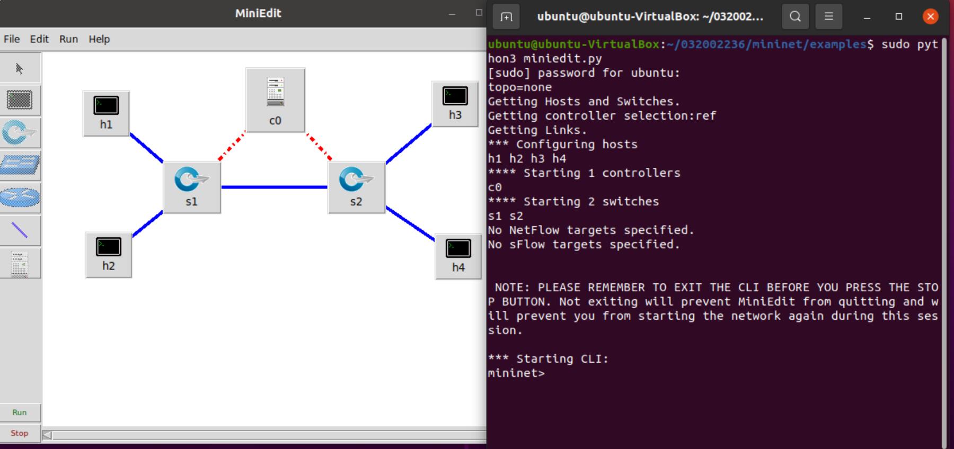Open the terminal hamburger menu
Viewport: 954px width, 449px height.
pyautogui.click(x=829, y=16)
